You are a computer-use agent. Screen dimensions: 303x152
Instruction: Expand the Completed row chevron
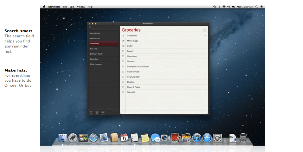[x=205, y=35]
